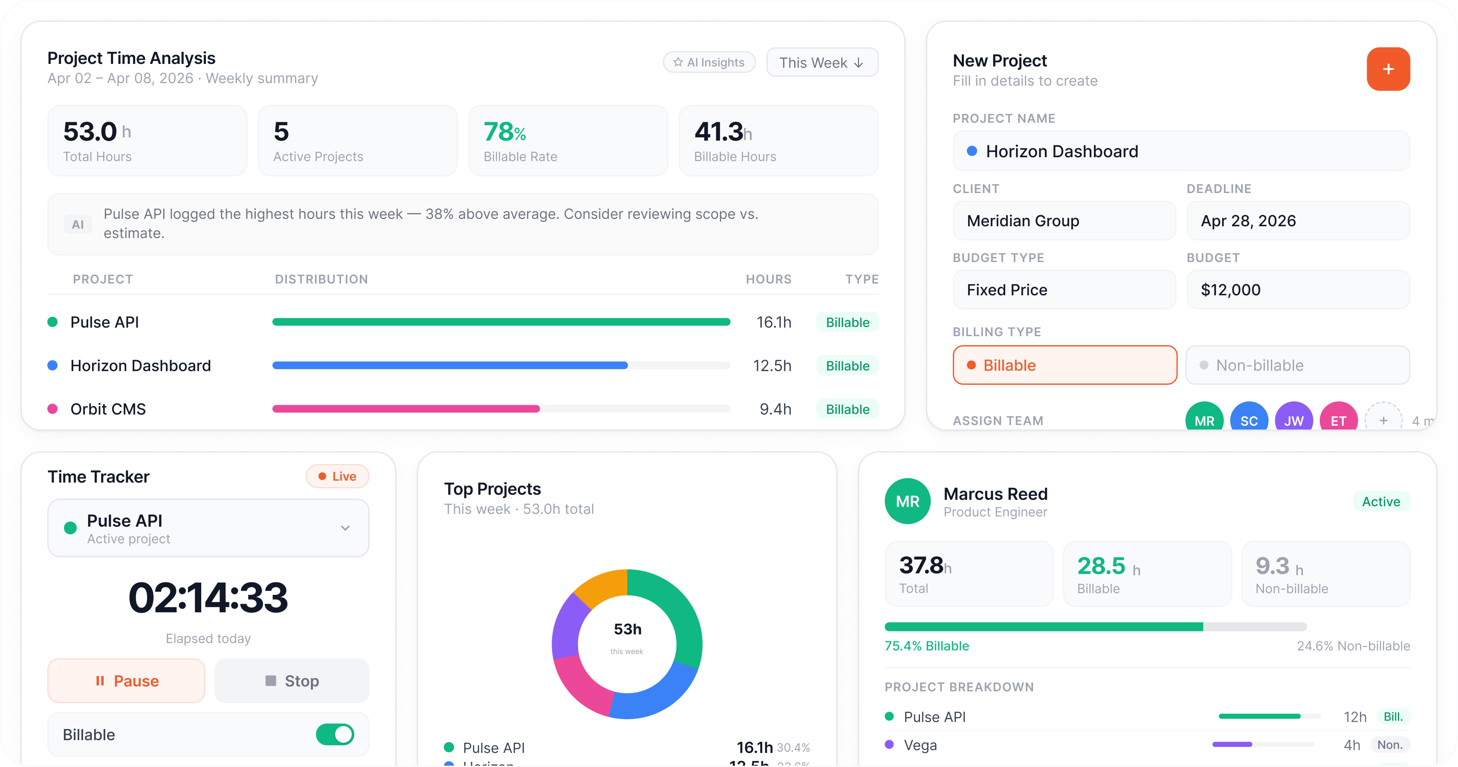Toggle the Billable switch in Time Tracker
This screenshot has width=1458, height=767.
pos(335,734)
